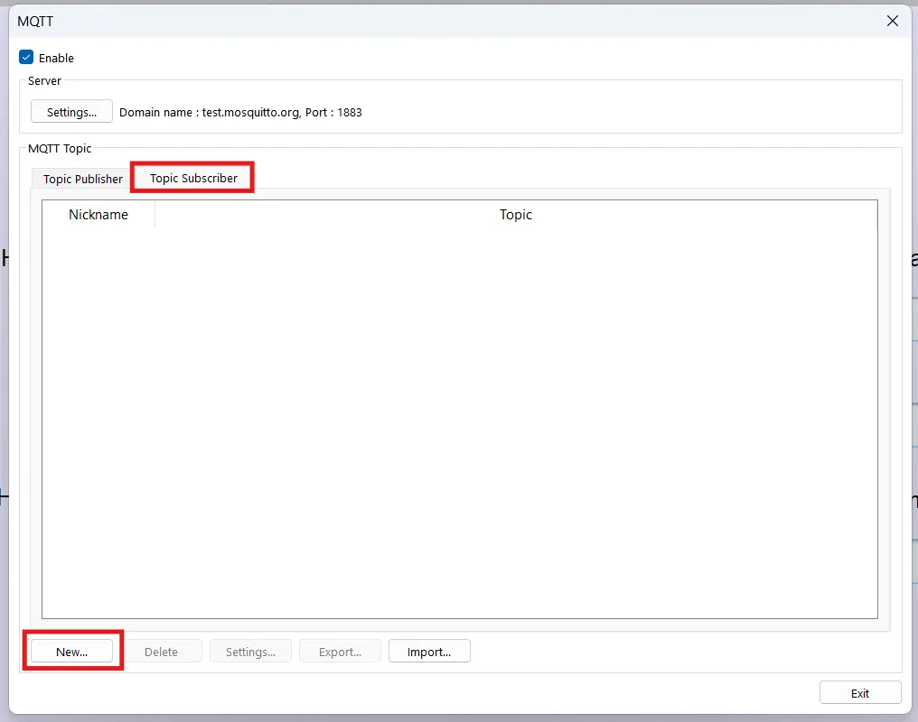Viewport: 918px width, 722px height.
Task: Export the topic list
Action: point(340,650)
